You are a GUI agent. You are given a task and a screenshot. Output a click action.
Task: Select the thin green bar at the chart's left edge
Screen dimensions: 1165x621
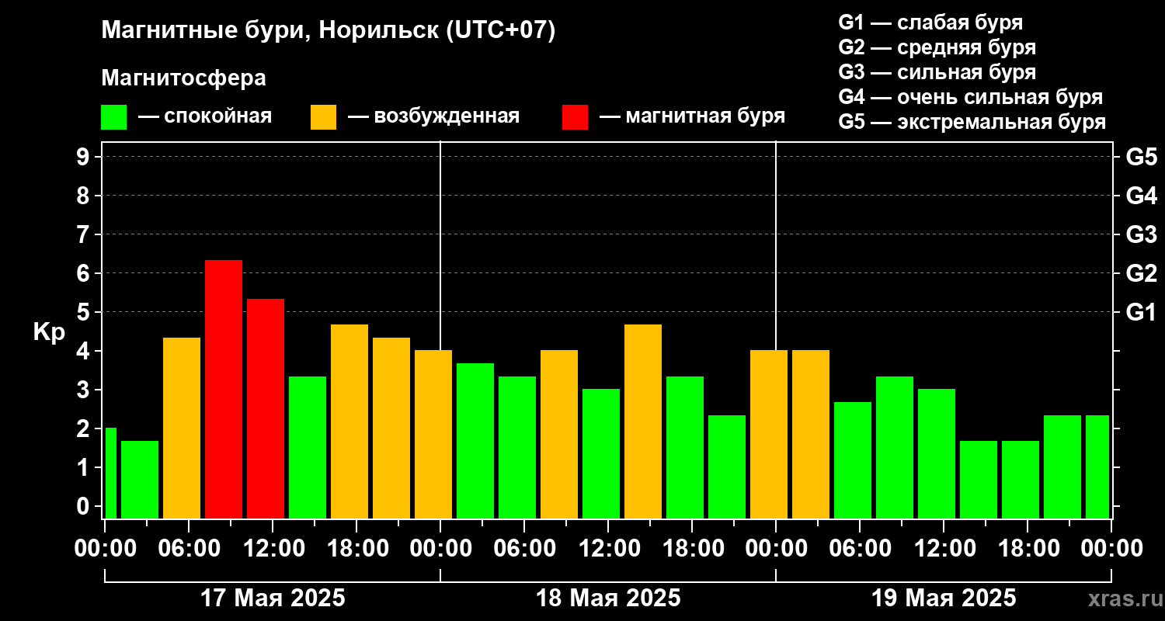(110, 473)
